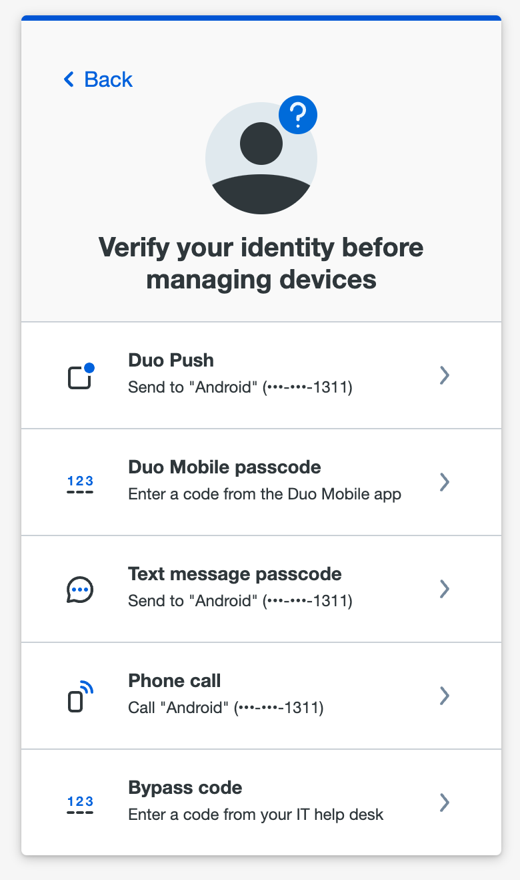Click the Duo Push phone notification icon
The width and height of the screenshot is (520, 880).
coord(80,375)
